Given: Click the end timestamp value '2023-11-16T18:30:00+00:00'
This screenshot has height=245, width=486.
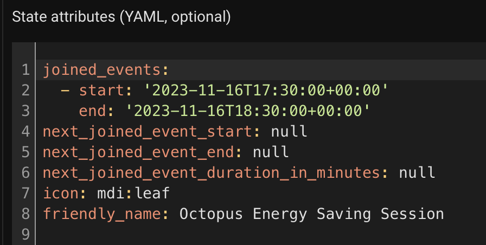Looking at the screenshot, I should [248, 111].
